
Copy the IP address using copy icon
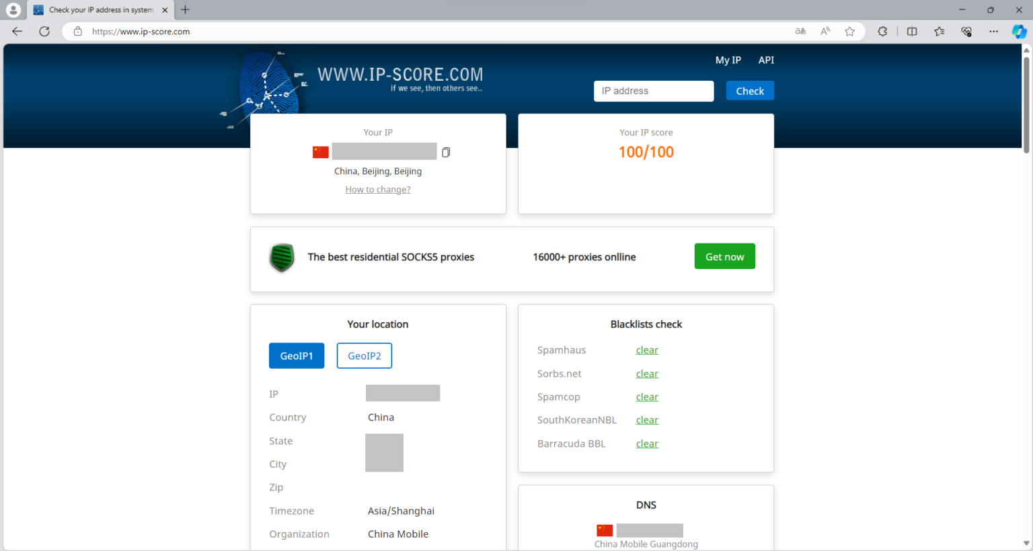click(445, 153)
